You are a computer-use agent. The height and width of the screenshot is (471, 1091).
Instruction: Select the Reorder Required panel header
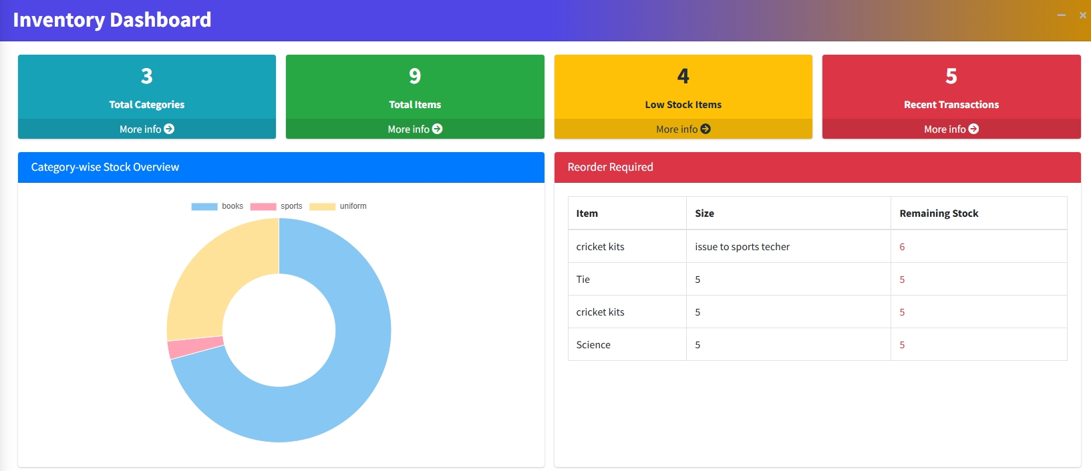pos(818,167)
